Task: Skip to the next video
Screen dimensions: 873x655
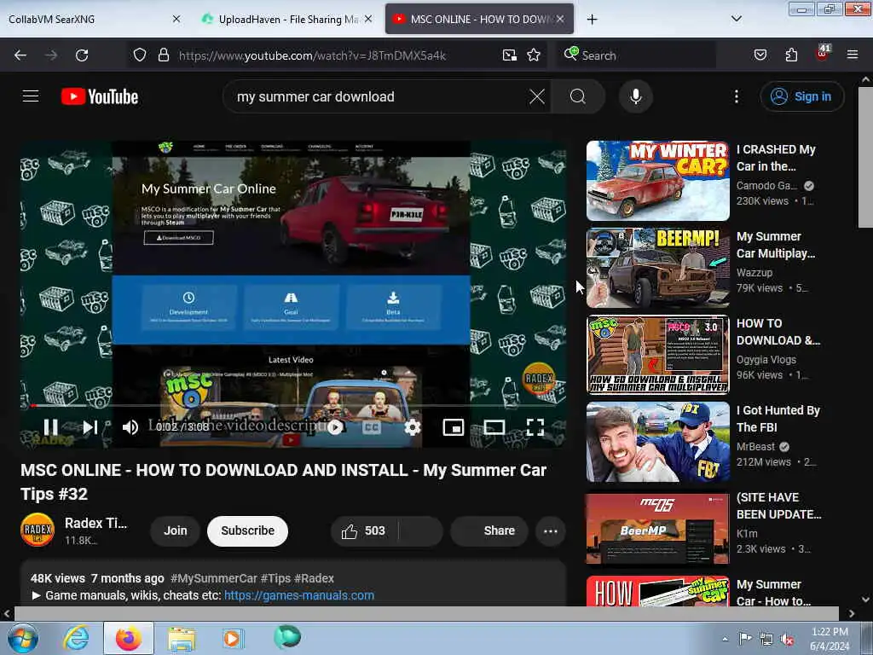Action: click(x=90, y=427)
